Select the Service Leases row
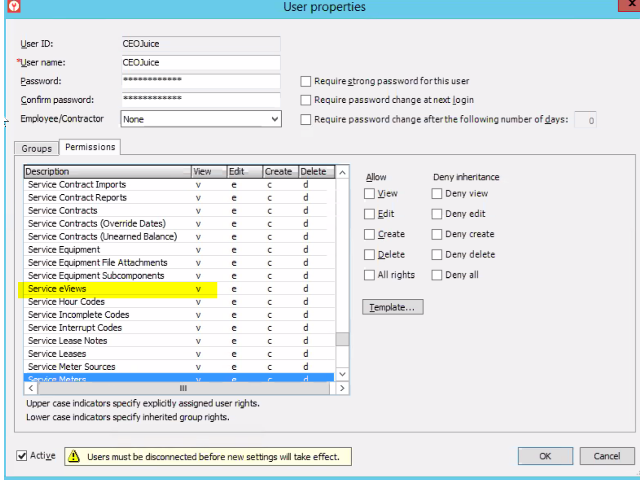The image size is (640, 480). pos(179,354)
